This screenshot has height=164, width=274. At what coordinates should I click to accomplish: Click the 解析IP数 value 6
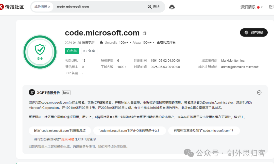coord(118,61)
